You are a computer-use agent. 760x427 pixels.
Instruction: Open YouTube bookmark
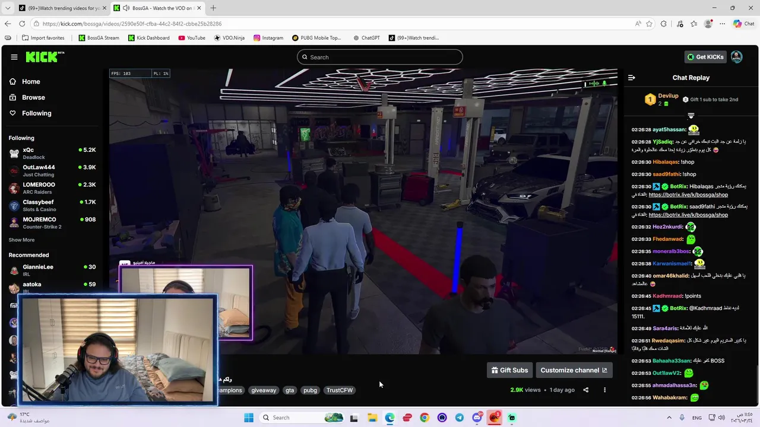[192, 38]
